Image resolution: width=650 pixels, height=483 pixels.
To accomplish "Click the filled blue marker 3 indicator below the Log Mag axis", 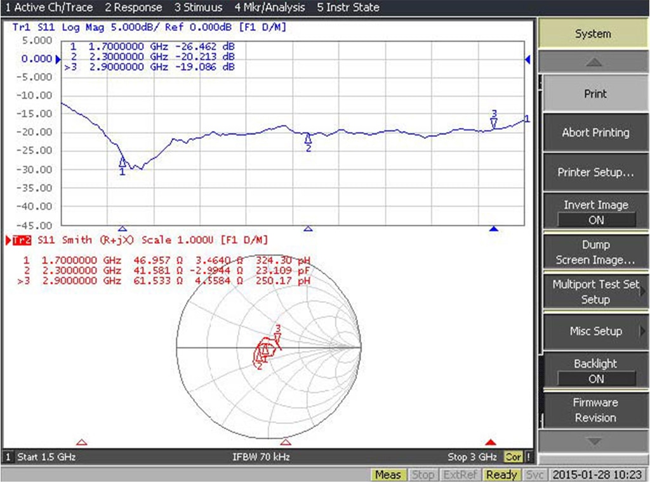I will pos(493,228).
